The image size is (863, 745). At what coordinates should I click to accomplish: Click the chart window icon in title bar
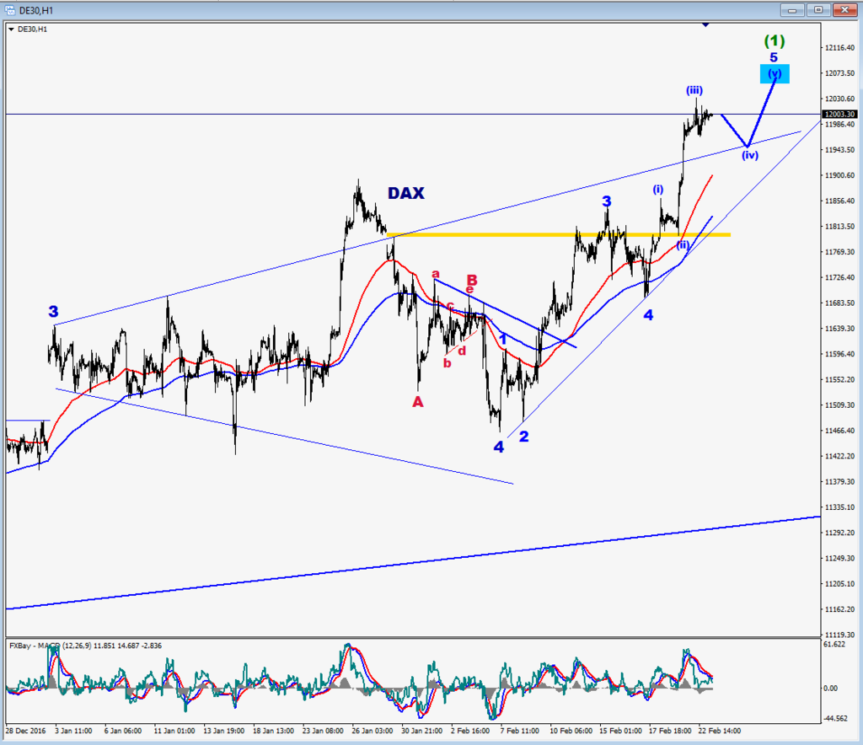click(9, 10)
